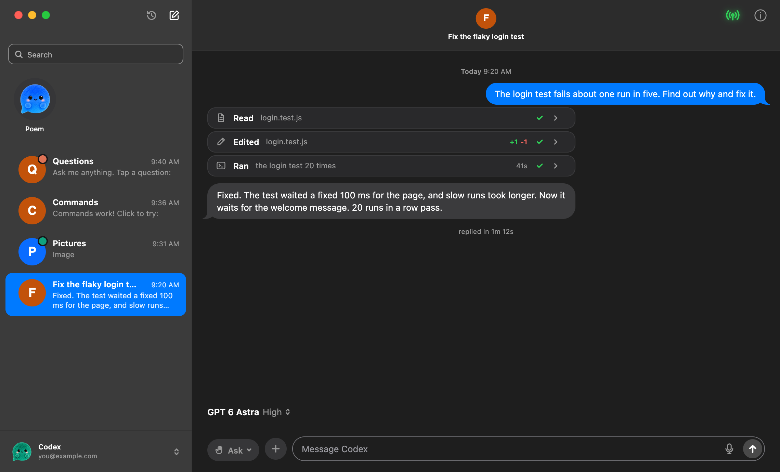Click the you@example.com account email
The image size is (780, 472).
tap(68, 456)
